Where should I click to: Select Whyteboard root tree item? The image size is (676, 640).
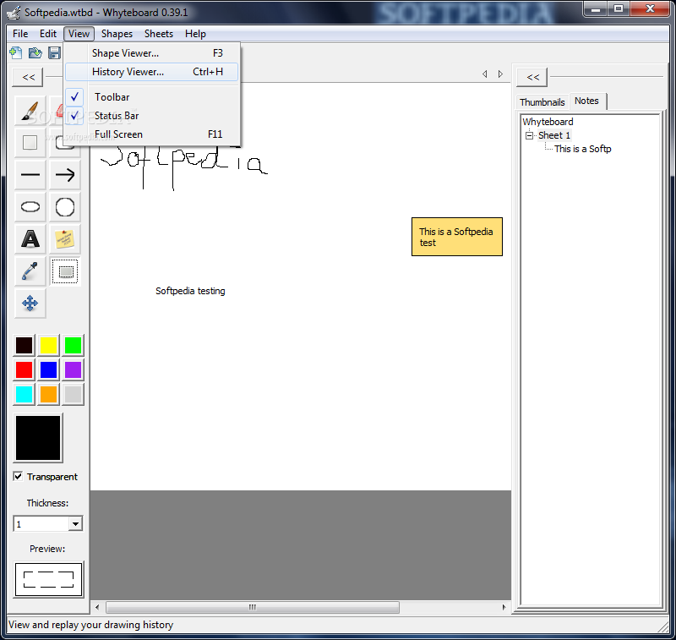click(x=548, y=122)
